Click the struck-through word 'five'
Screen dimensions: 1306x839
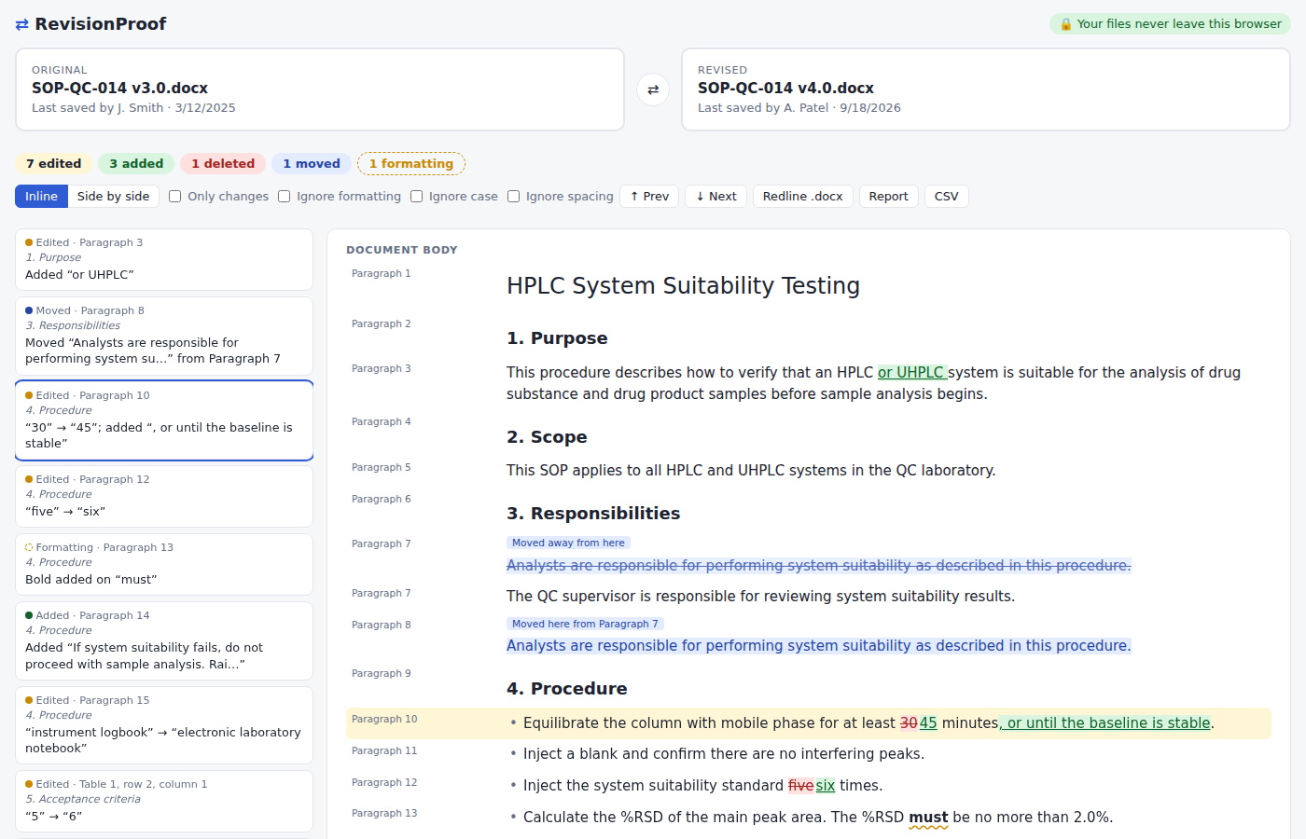[x=800, y=786]
